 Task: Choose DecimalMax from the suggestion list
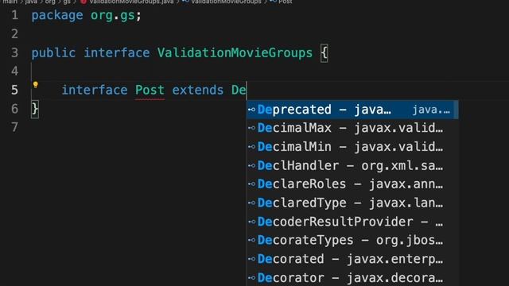(x=352, y=128)
